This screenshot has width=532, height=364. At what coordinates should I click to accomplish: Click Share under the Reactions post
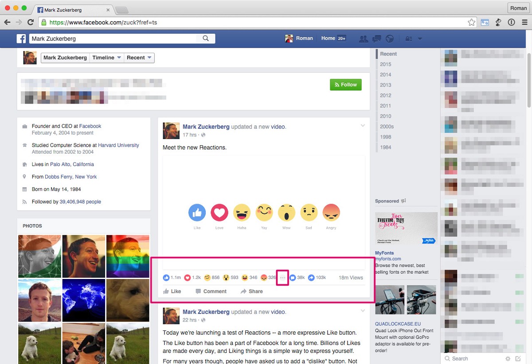252,291
